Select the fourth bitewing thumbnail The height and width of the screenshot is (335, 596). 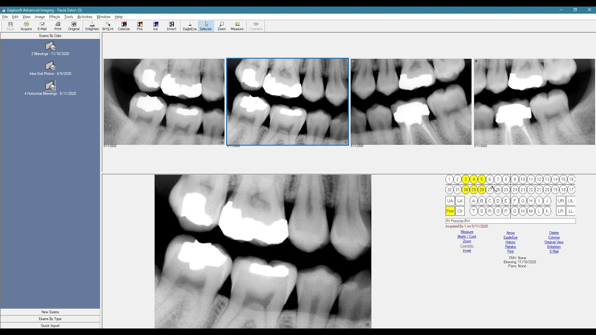point(535,101)
